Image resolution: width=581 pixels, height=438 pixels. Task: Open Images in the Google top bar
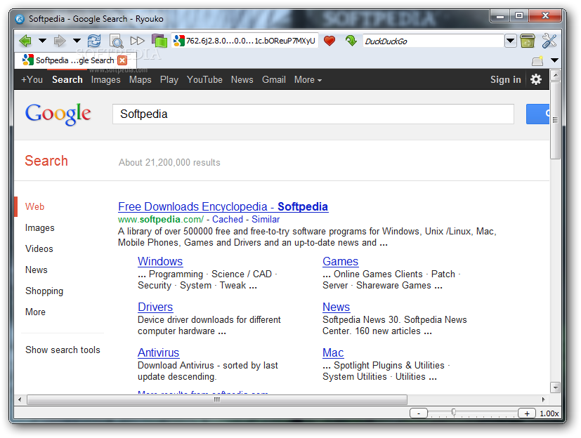105,79
